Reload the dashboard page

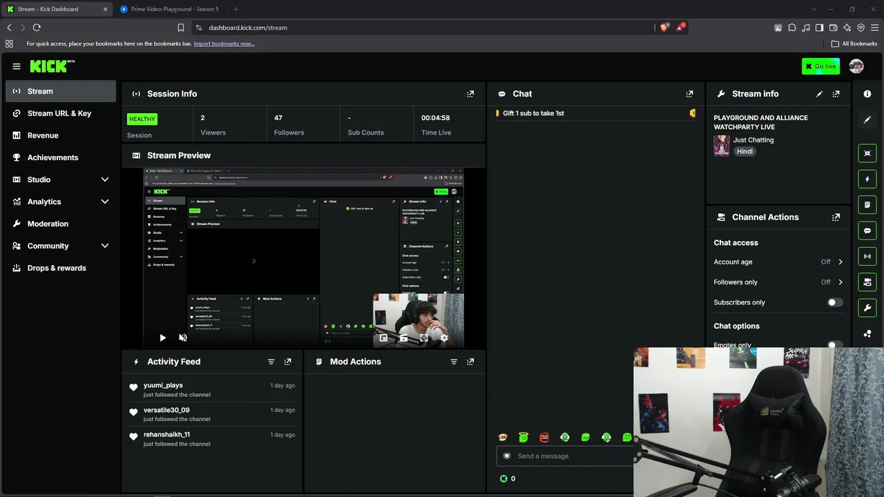click(x=37, y=28)
